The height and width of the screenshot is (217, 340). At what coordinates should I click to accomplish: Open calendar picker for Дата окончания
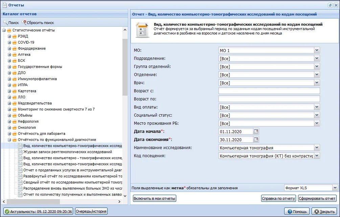[256, 139]
